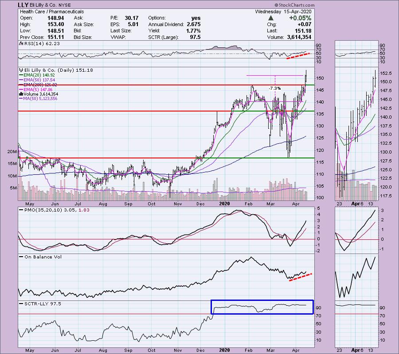Click the 'Last:' label in the header
This screenshot has width=399, height=354.
272,31
